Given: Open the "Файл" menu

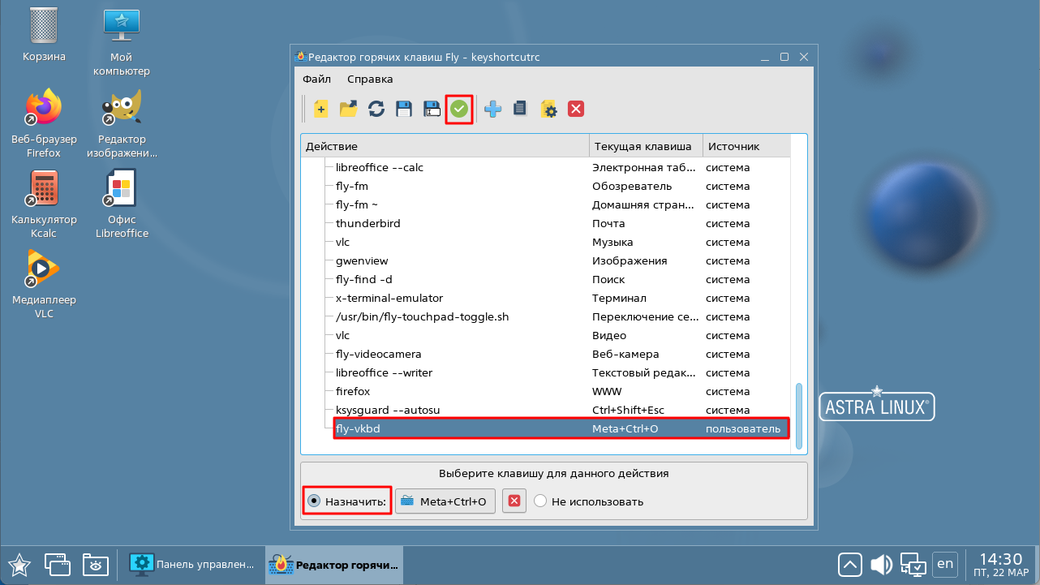Looking at the screenshot, I should [316, 79].
